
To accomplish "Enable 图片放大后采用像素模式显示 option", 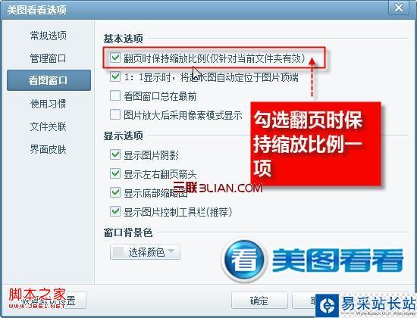I will (x=115, y=115).
